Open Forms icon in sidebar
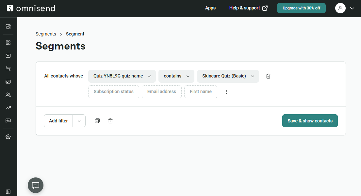The image size is (361, 196). pyautogui.click(x=8, y=82)
